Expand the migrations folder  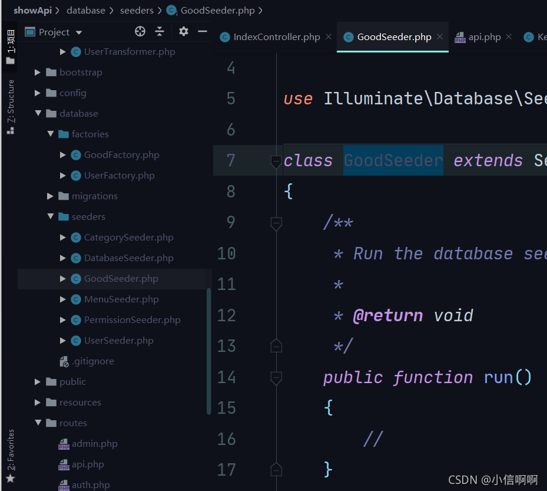50,196
